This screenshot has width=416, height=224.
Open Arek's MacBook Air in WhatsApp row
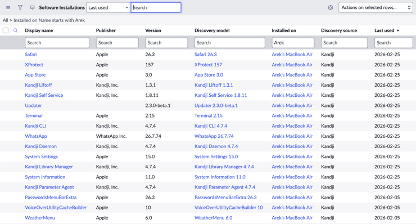[x=292, y=136]
